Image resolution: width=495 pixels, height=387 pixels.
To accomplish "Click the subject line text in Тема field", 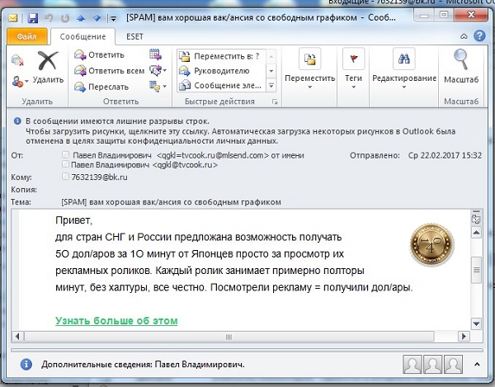I will [171, 202].
